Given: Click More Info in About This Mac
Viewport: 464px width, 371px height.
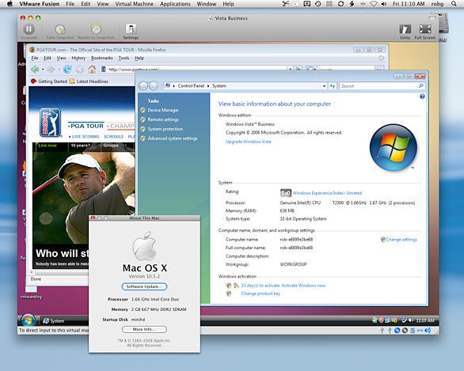Looking at the screenshot, I should 144,329.
